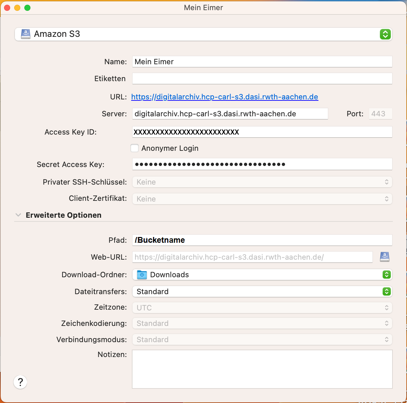
Task: Collapse the Erweiterte Optionen section
Action: [18, 215]
